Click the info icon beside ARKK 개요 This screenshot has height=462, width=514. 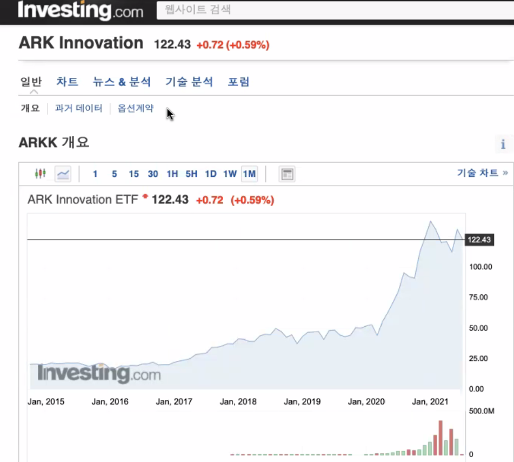(503, 144)
